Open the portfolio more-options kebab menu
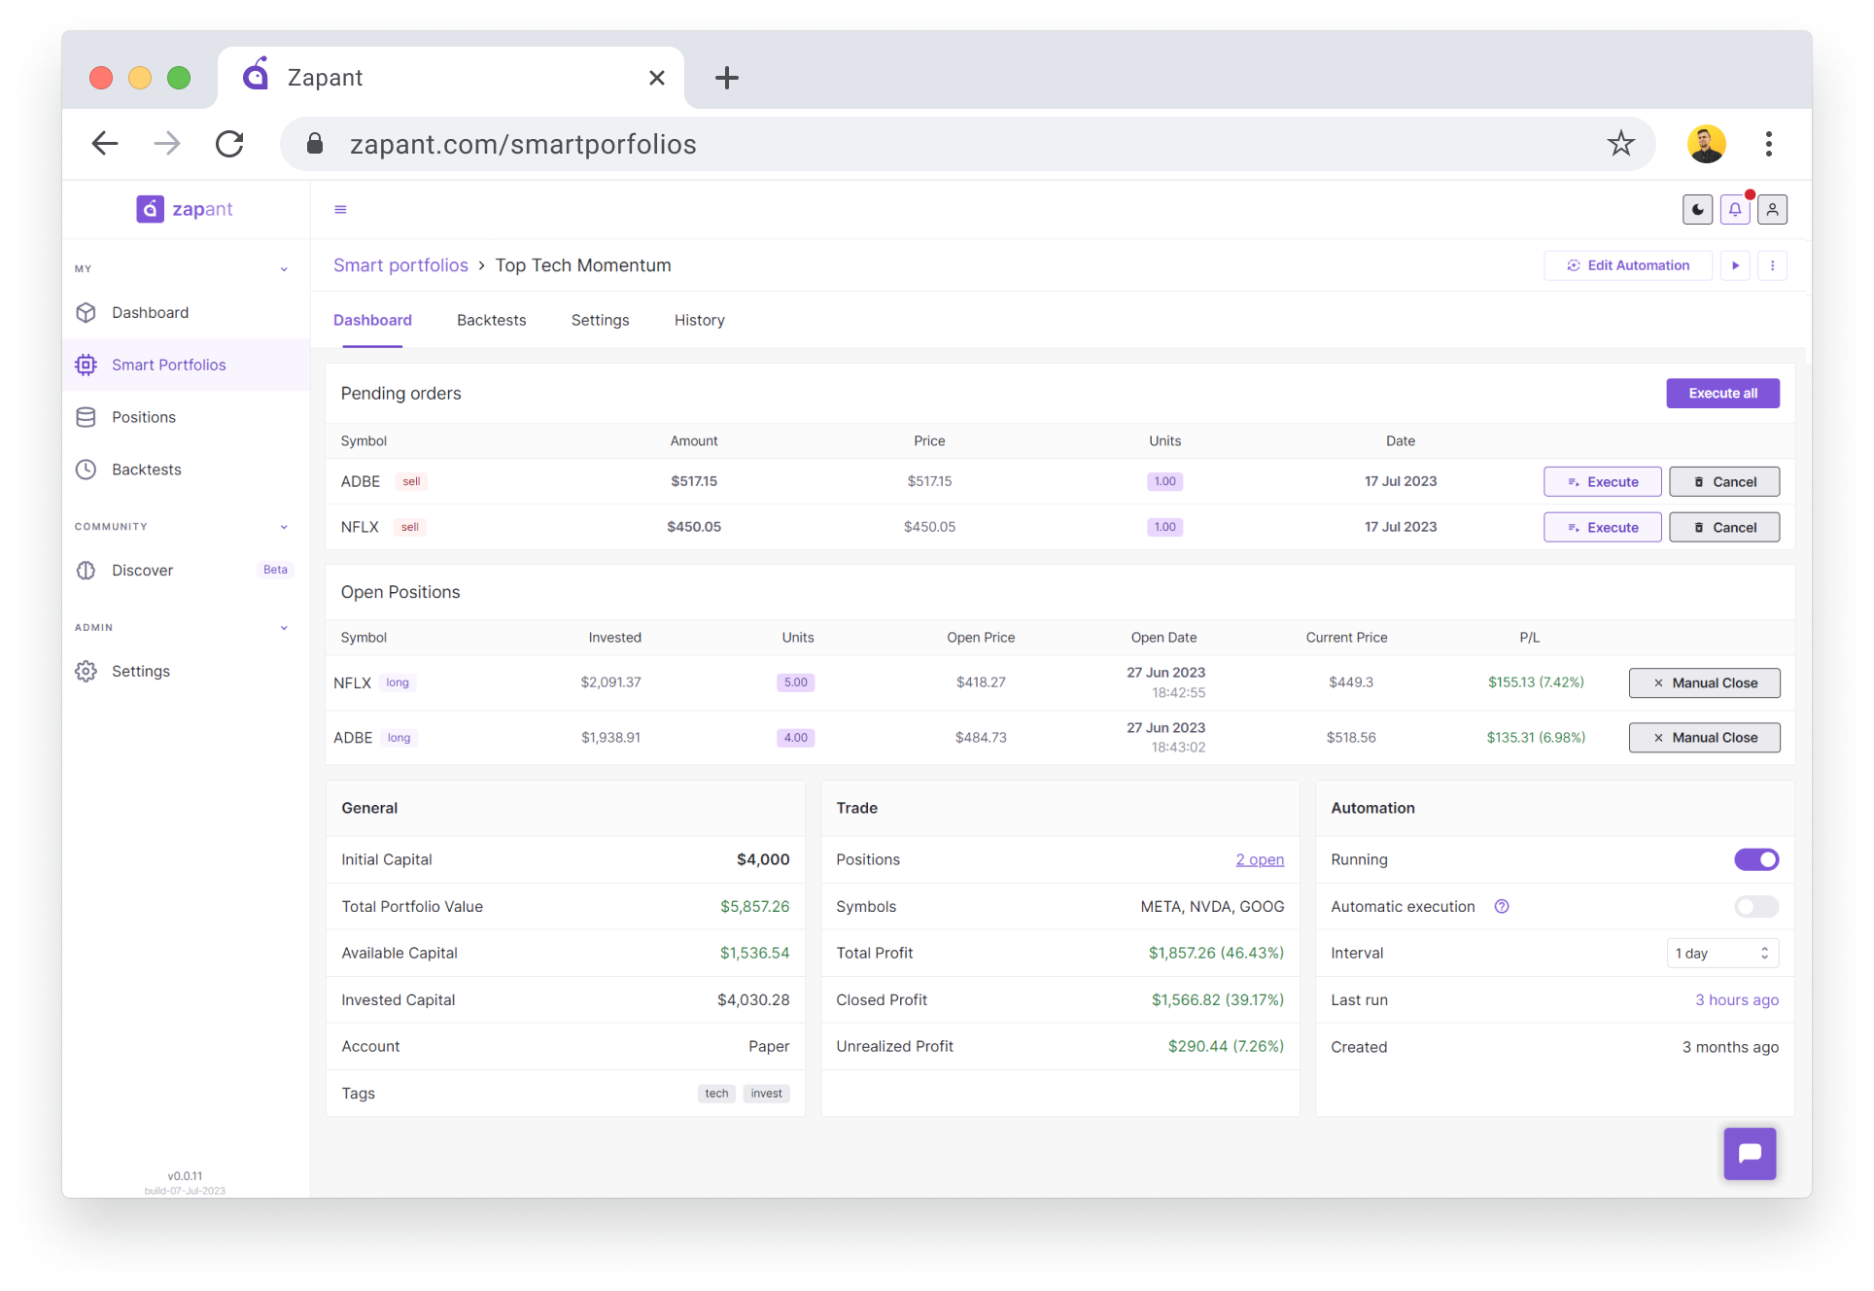The width and height of the screenshot is (1874, 1291). coord(1772,265)
